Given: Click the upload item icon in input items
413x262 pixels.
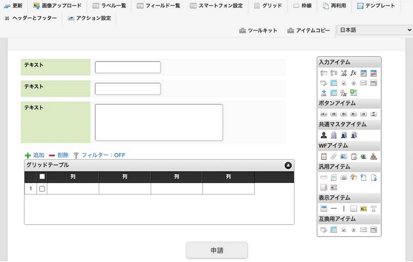Looking at the screenshot, I should coord(324,93).
